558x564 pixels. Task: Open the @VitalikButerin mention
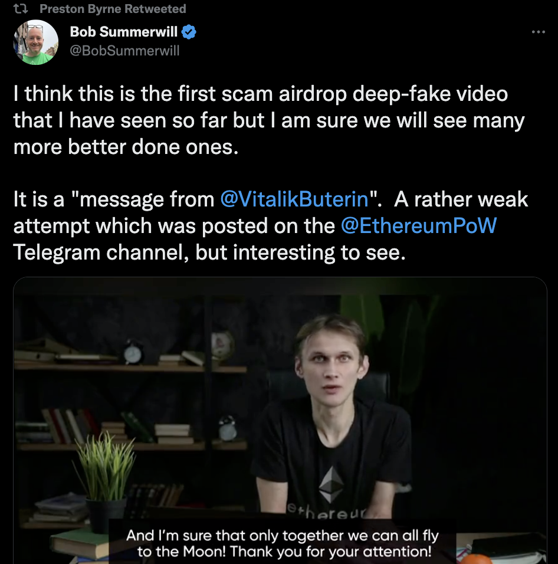[294, 199]
